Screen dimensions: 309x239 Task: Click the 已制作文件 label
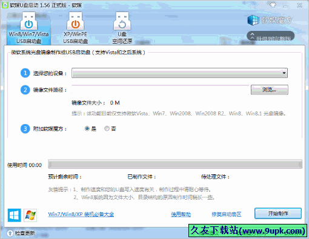[x=142, y=177]
